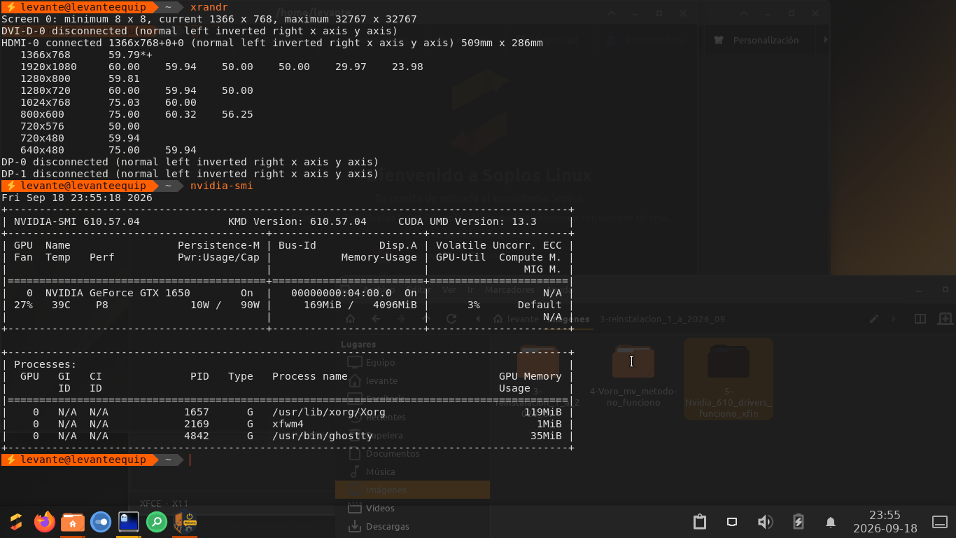Click the CUDA UMD Version 13.3 text

click(x=468, y=221)
